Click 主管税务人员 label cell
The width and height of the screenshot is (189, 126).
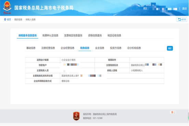tap(43, 71)
